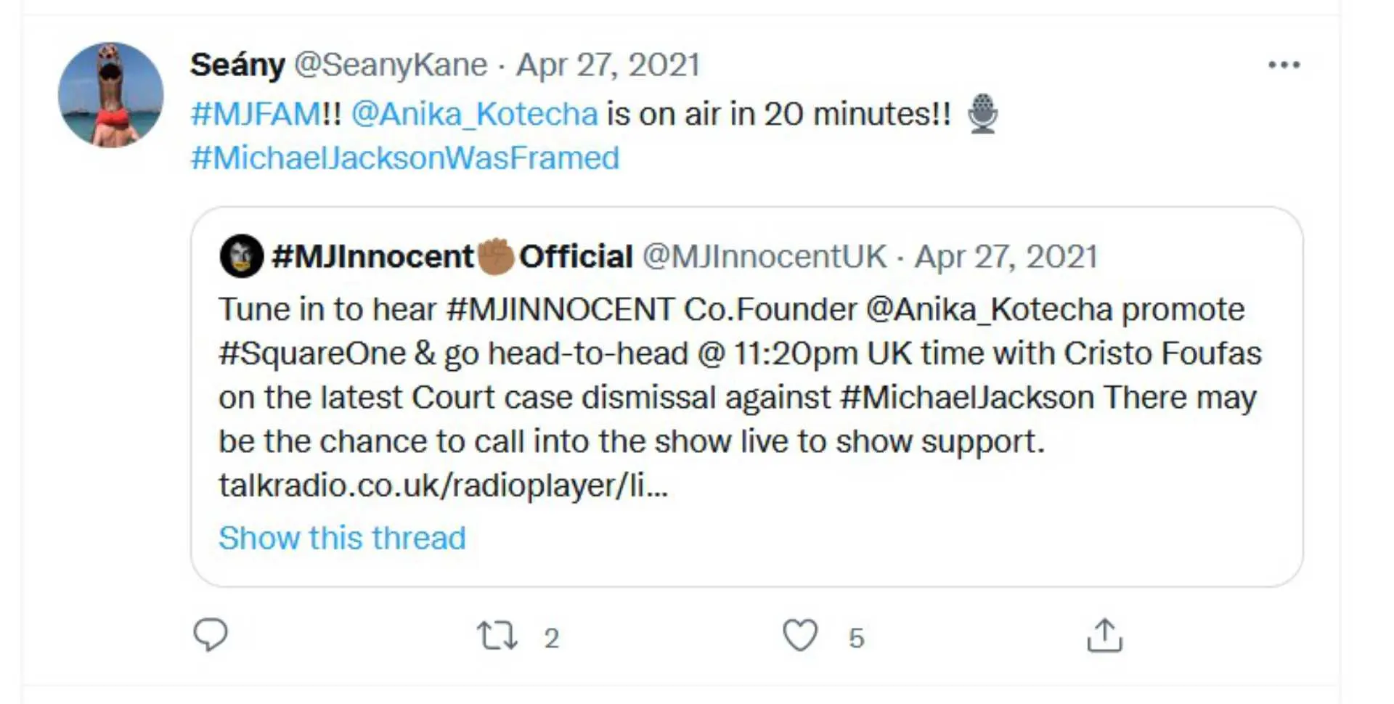Viewport: 1394px width, 704px height.
Task: Click the @SeanyKane handle
Action: [x=391, y=65]
